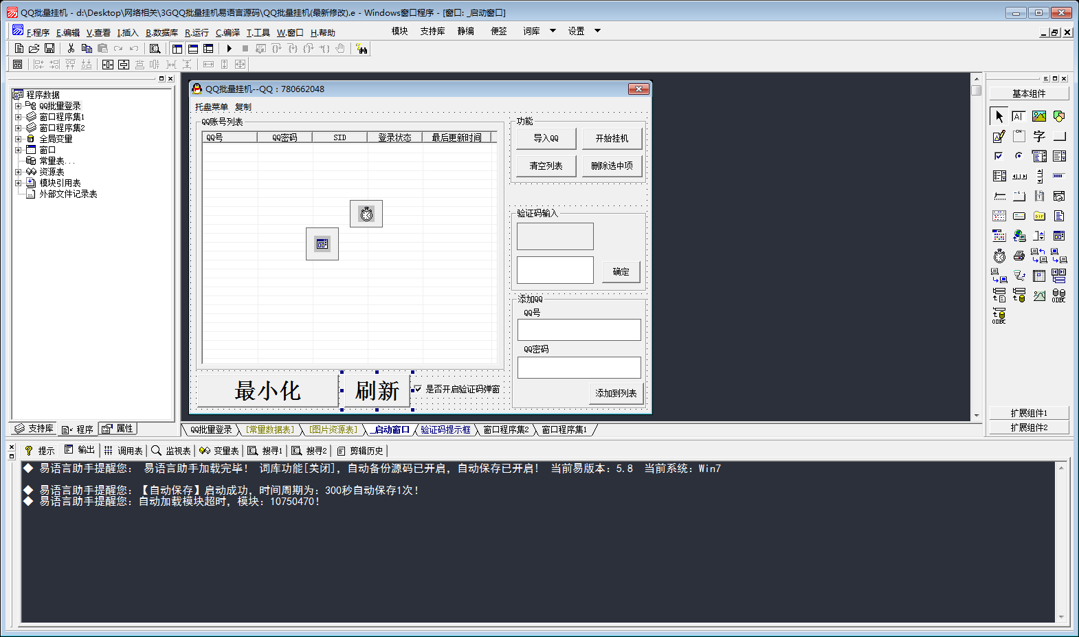Expand 资源表 tree node

18,172
